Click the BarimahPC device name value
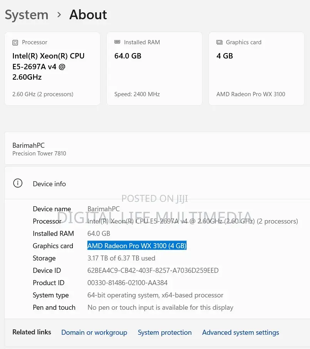The image size is (310, 349). click(104, 209)
